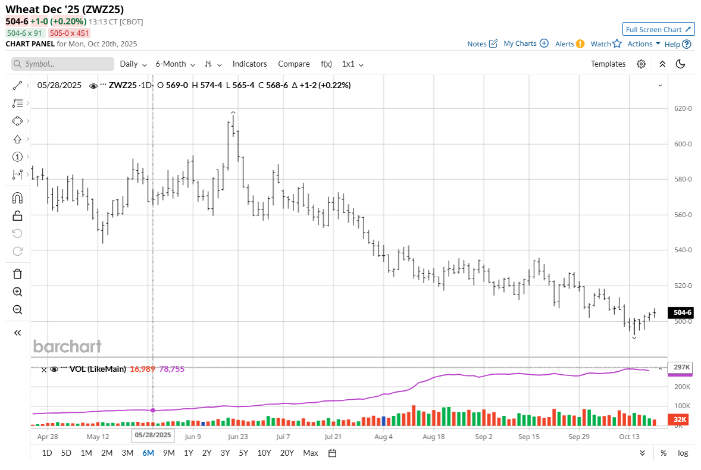Image resolution: width=701 pixels, height=470 pixels.
Task: Redo the last chart action
Action: 17,252
